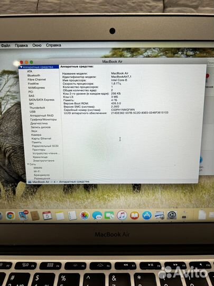Click the 1,6 ГГц processor speed value
The width and height of the screenshot is (214, 286).
[116, 83]
